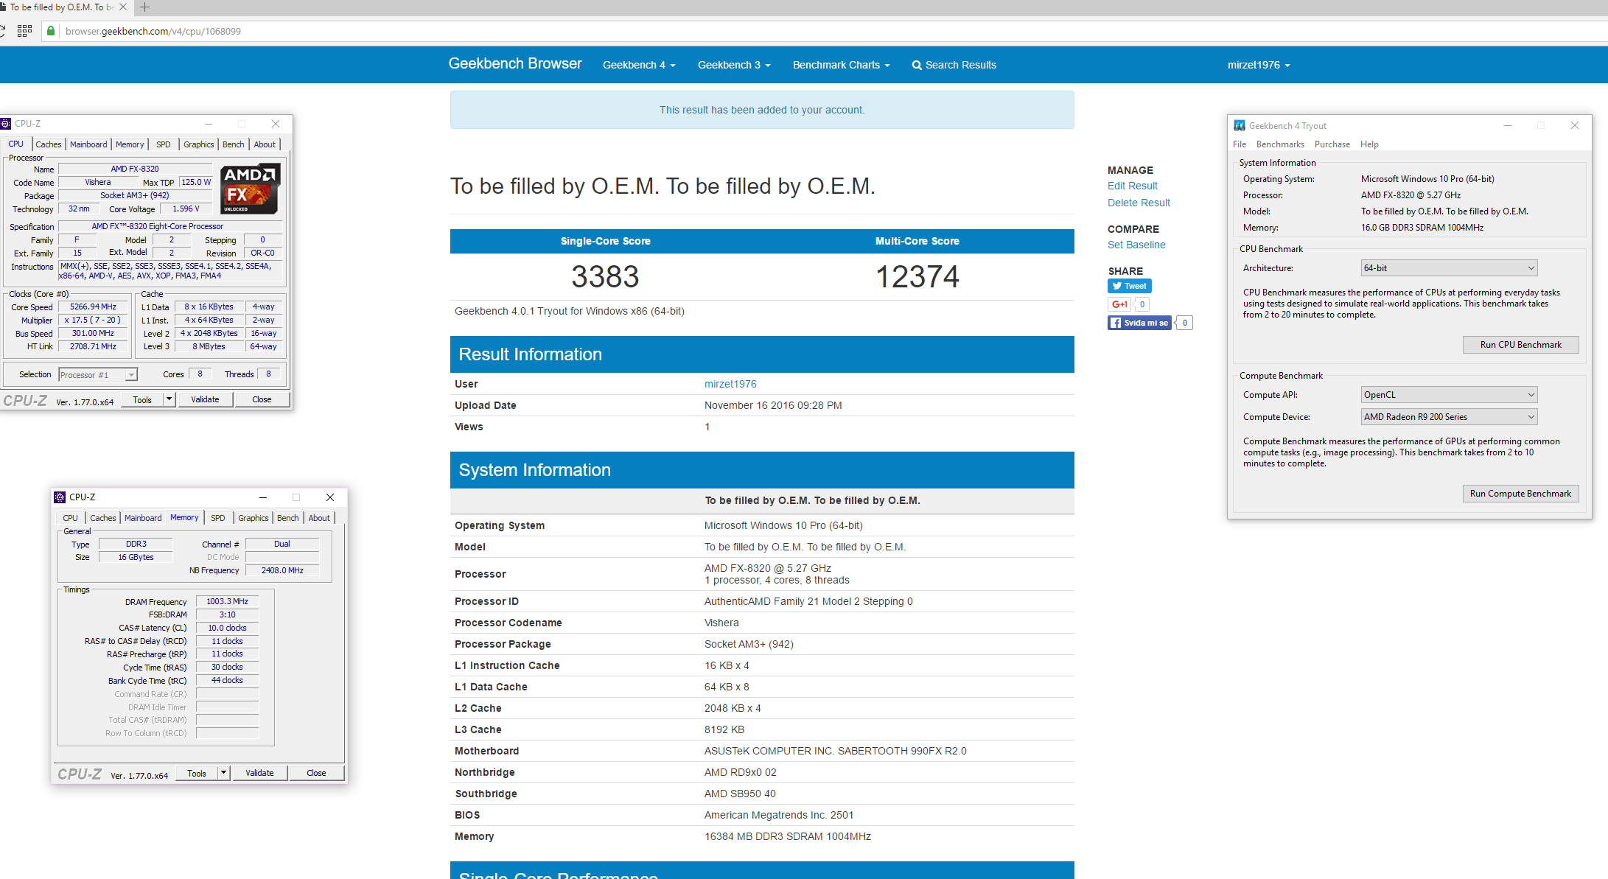The image size is (1608, 879).
Task: Expand Compute Device Radeon R9 dropdown
Action: point(1449,417)
